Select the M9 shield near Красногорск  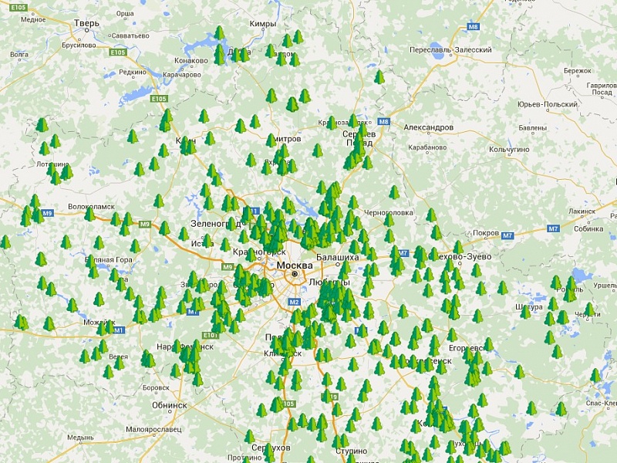pos(228,267)
